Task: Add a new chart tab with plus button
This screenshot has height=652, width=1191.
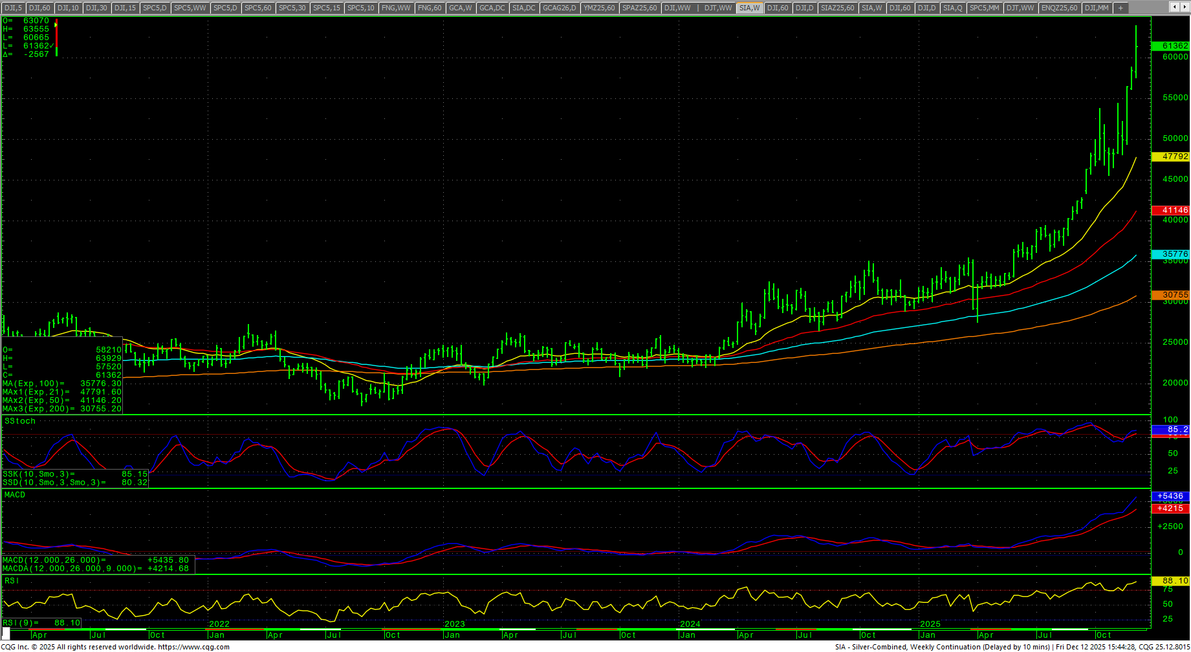Action: (x=1120, y=8)
